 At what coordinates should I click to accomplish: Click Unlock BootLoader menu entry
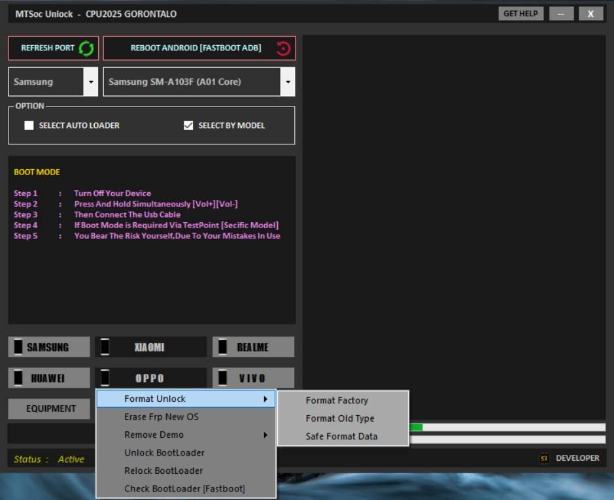coord(164,453)
